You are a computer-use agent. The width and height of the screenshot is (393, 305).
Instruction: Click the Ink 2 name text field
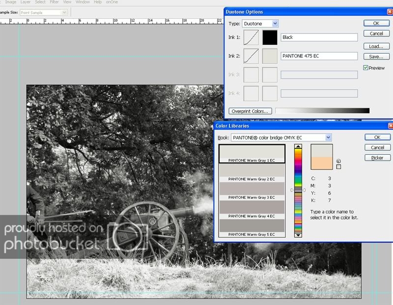click(x=319, y=56)
